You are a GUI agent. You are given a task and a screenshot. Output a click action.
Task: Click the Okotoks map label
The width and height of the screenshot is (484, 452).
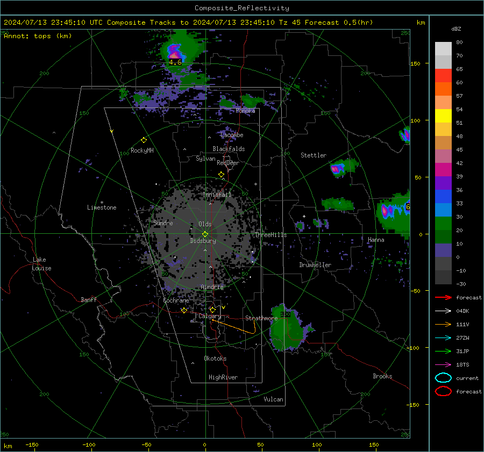coord(215,358)
